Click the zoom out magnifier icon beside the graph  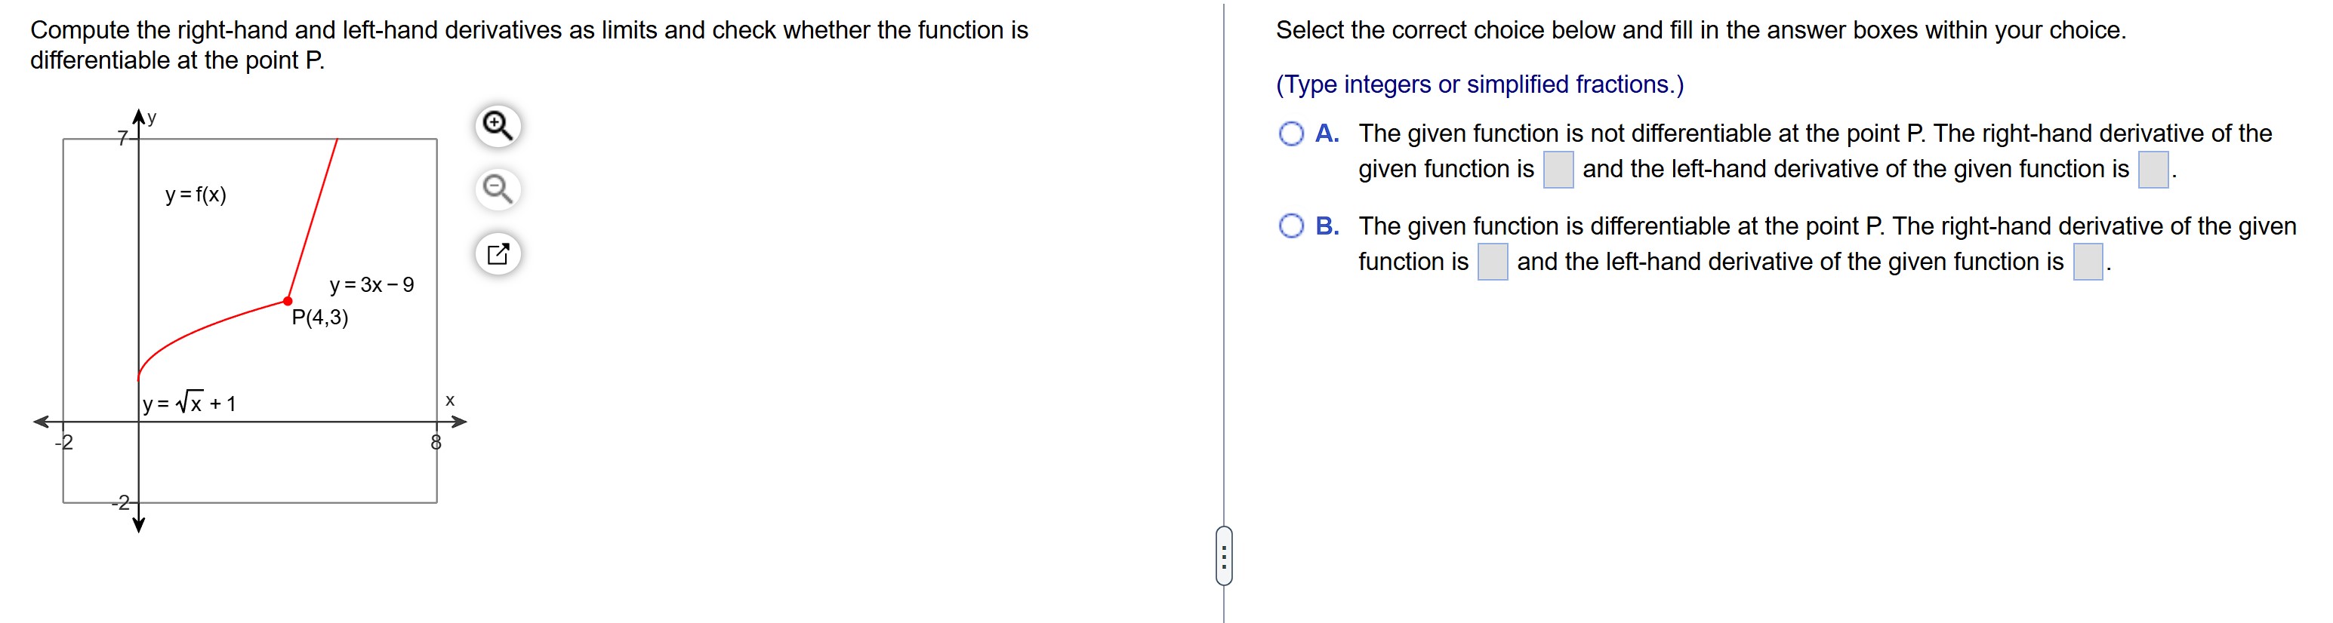pyautogui.click(x=498, y=188)
